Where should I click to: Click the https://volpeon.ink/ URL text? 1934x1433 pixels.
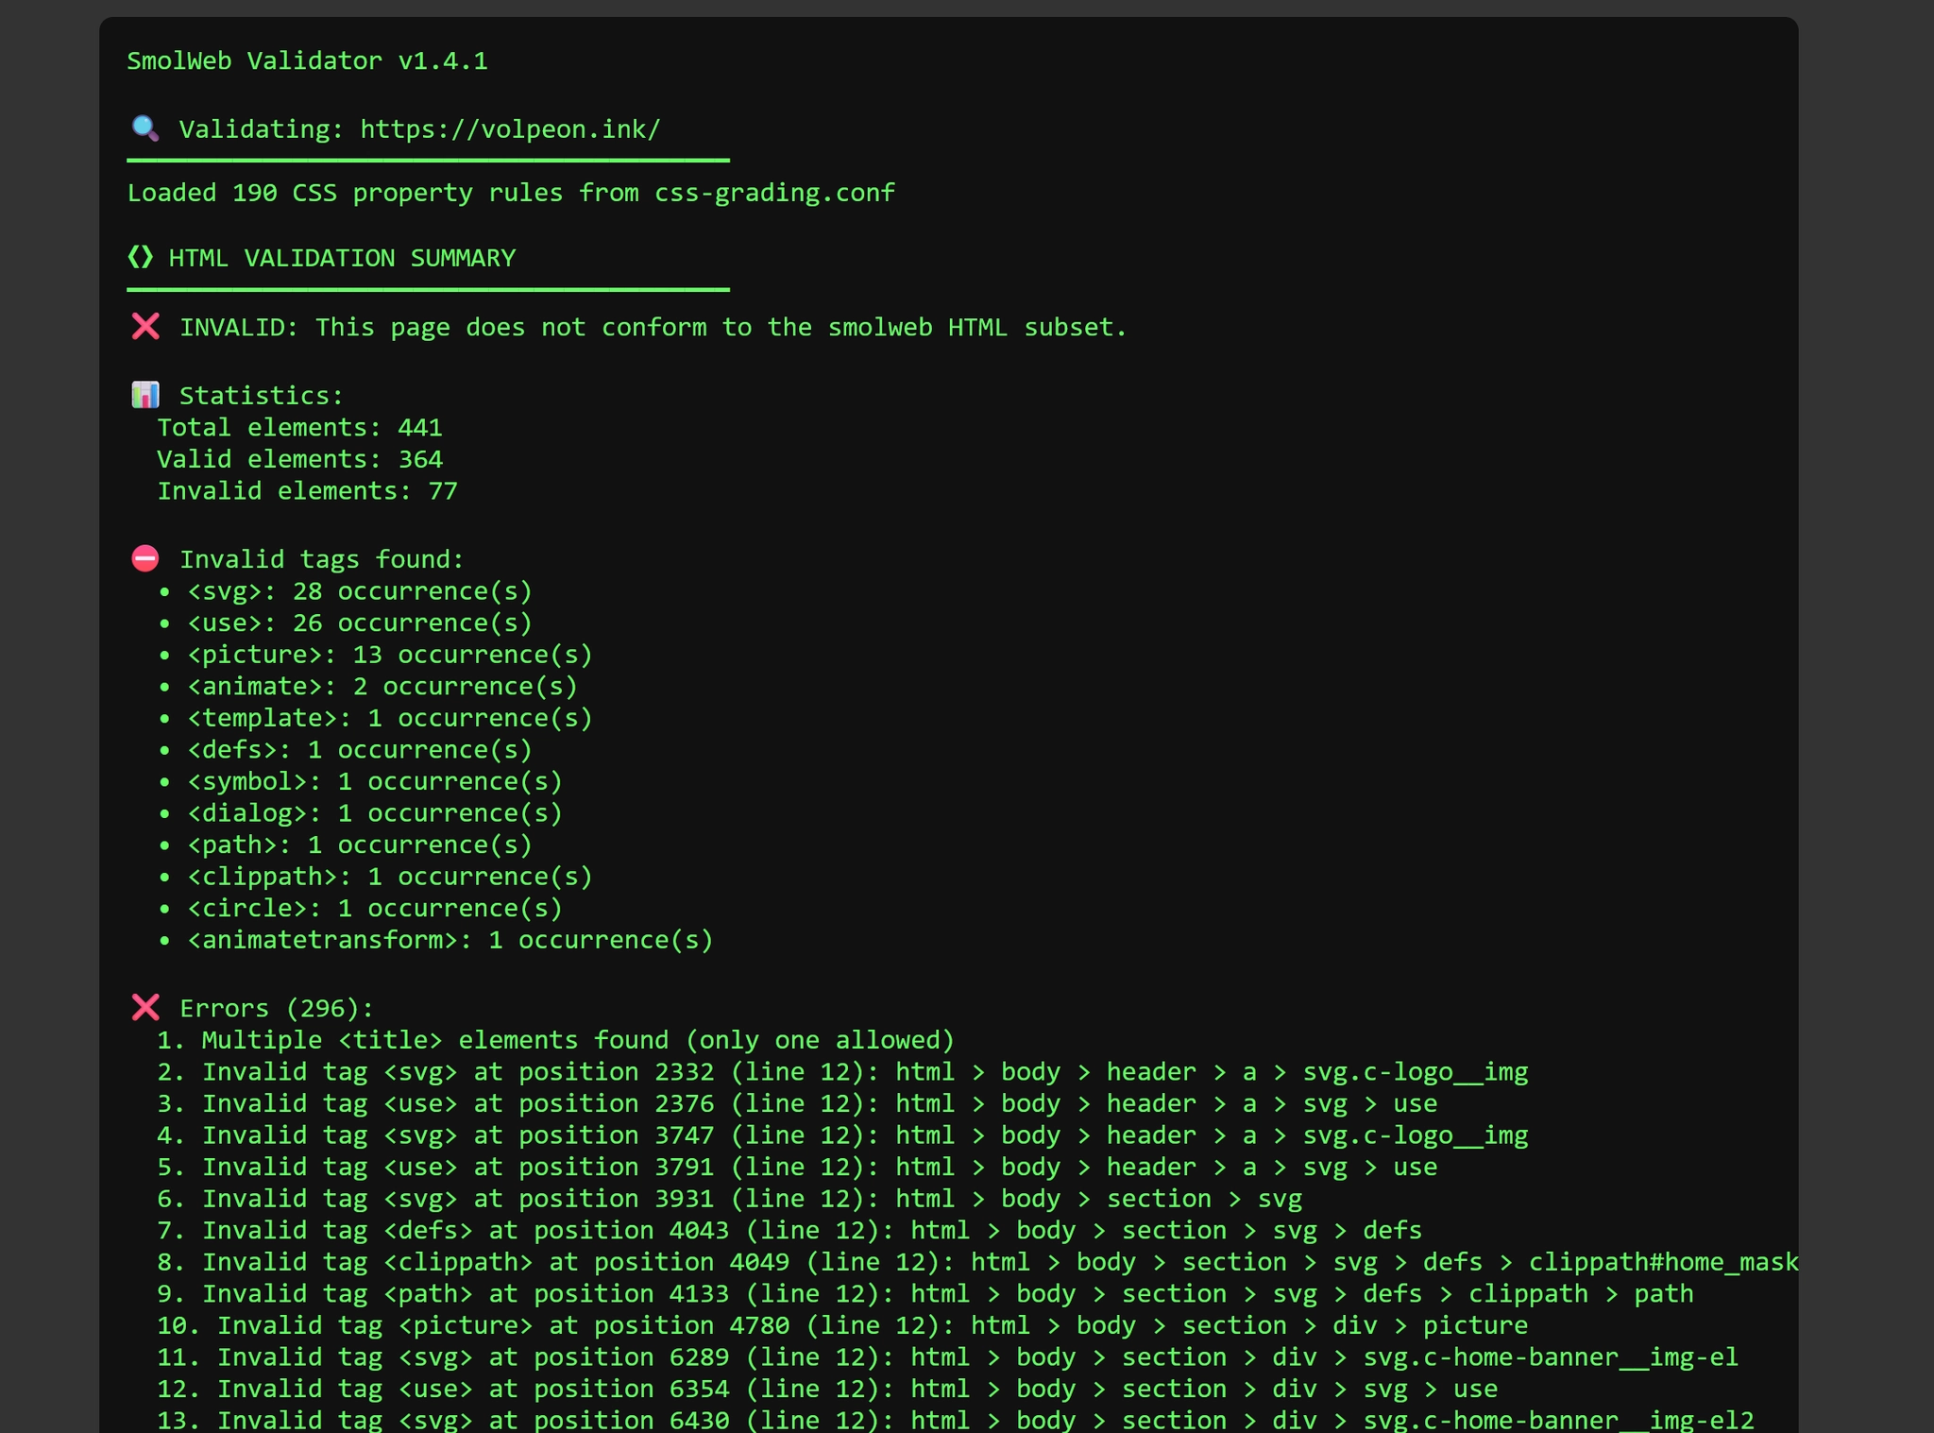pyautogui.click(x=510, y=129)
